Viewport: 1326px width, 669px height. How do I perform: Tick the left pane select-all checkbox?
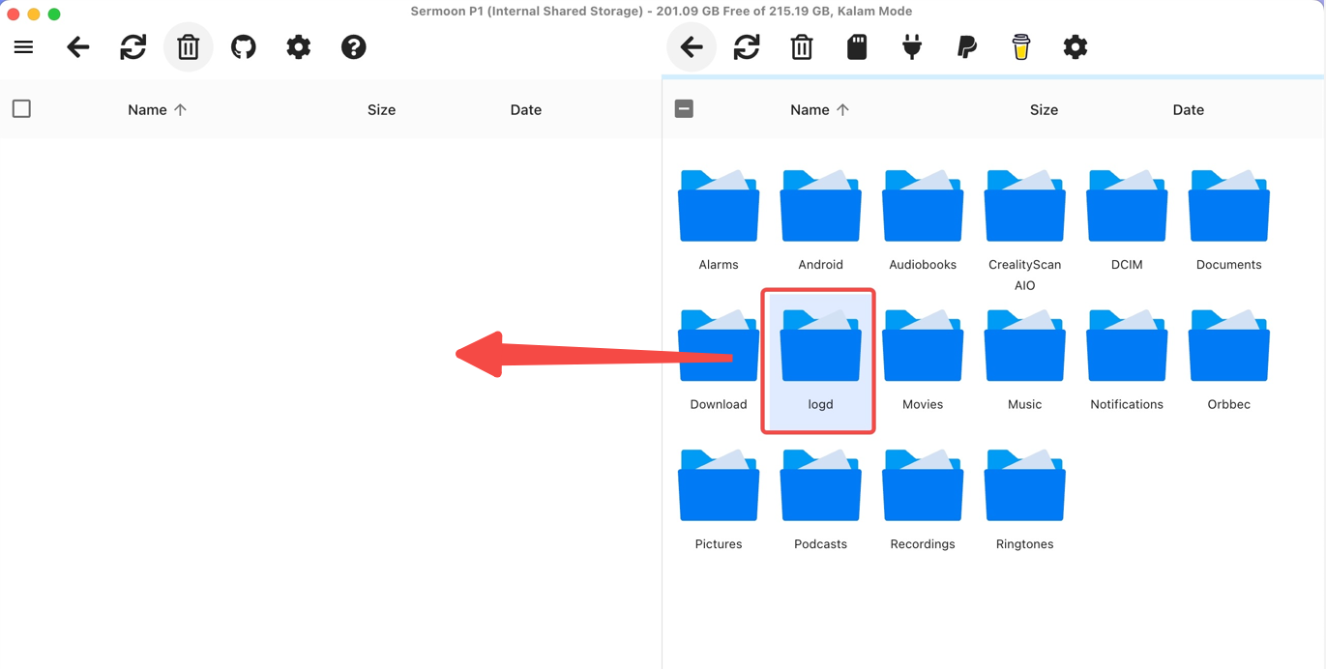point(21,108)
